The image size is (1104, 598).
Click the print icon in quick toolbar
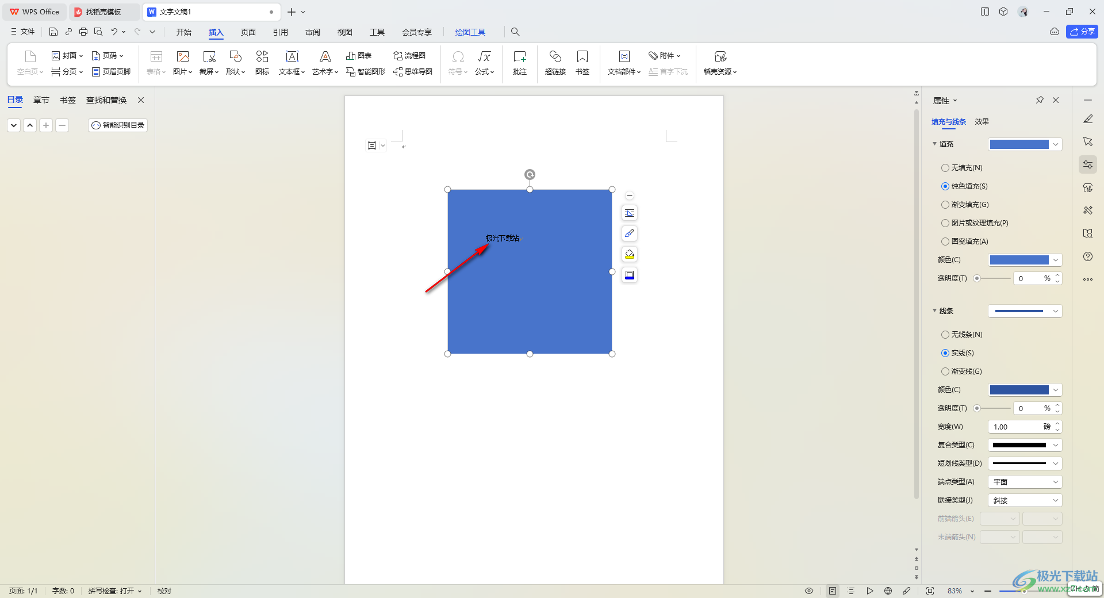83,32
